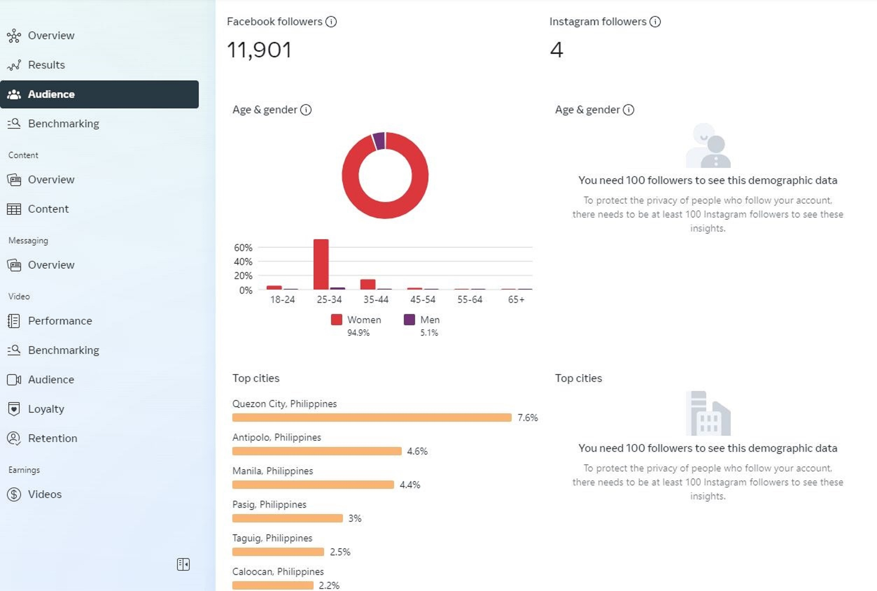The width and height of the screenshot is (877, 591).
Task: Open Audience under the Video section
Action: point(51,379)
